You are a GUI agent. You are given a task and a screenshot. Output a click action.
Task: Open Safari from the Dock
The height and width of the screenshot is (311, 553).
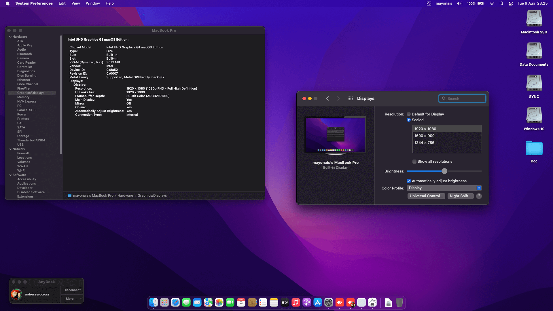[175, 303]
